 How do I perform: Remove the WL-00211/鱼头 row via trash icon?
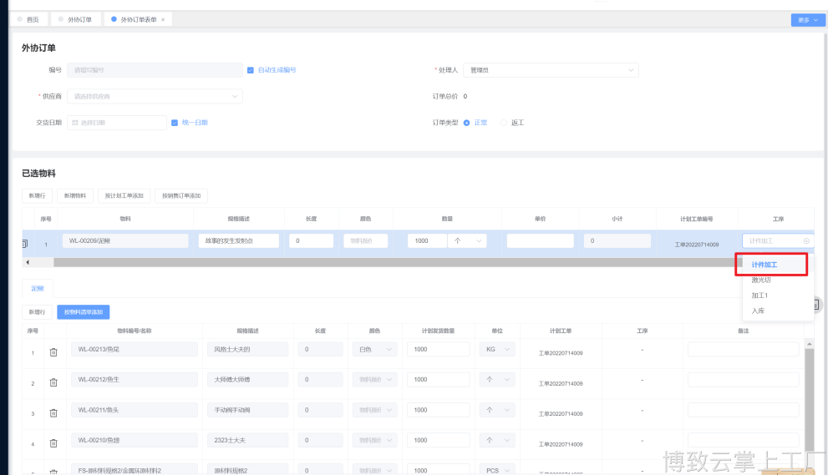coord(53,413)
